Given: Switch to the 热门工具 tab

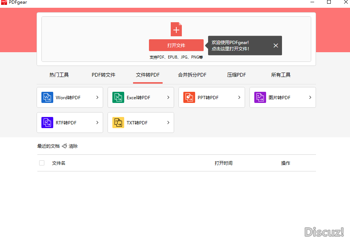Looking at the screenshot, I should coord(59,75).
